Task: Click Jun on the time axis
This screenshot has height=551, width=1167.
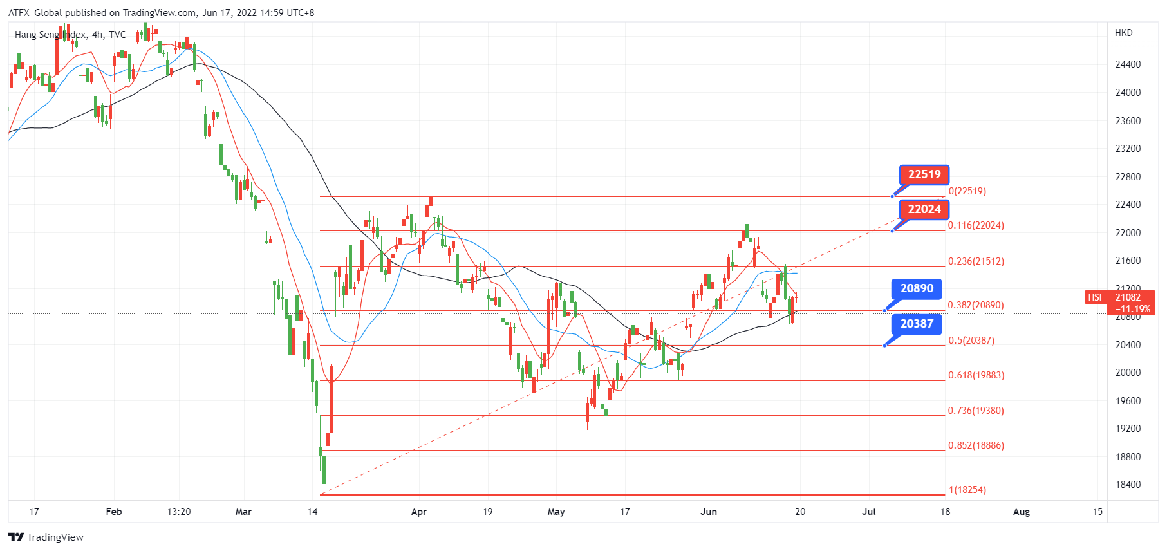Action: (709, 512)
